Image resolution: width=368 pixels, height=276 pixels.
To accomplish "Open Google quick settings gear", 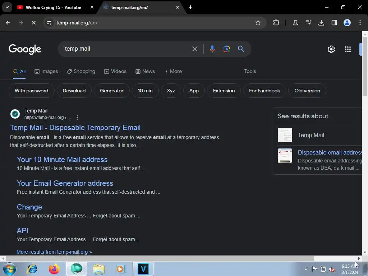I will pyautogui.click(x=331, y=49).
